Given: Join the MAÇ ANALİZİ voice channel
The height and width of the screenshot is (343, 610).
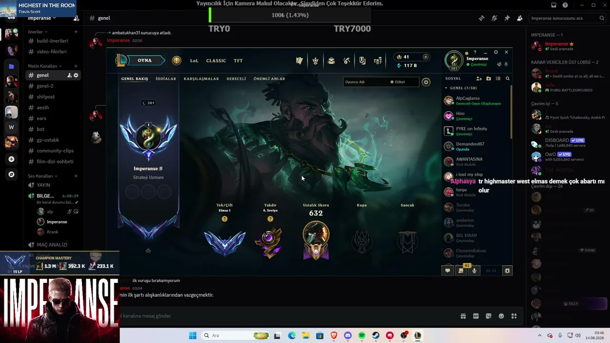Looking at the screenshot, I should coord(52,245).
